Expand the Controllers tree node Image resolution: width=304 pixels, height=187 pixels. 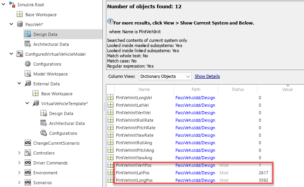[19, 153]
